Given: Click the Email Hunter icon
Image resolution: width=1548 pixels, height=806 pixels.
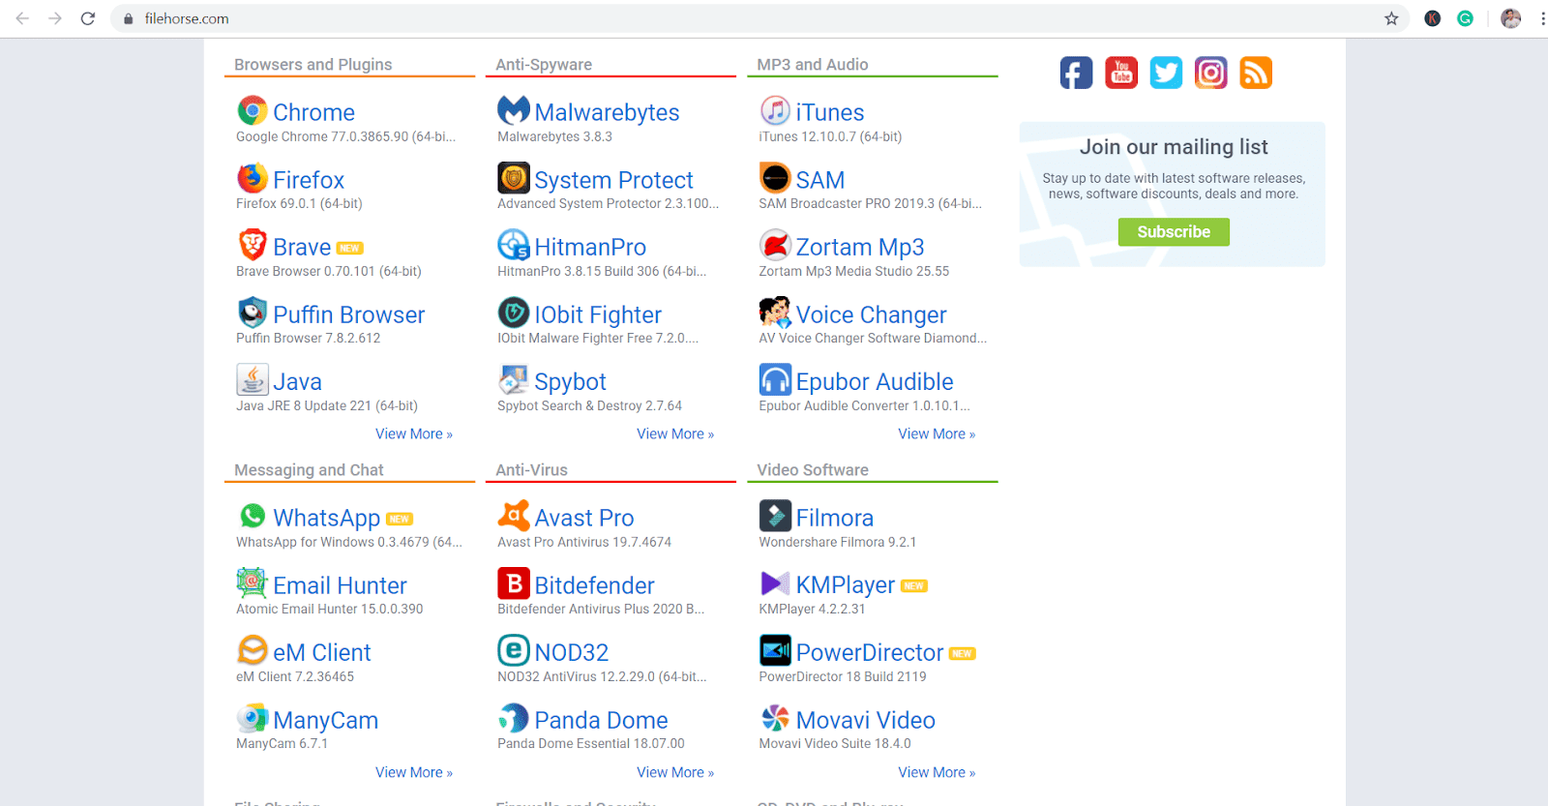Looking at the screenshot, I should (x=253, y=583).
